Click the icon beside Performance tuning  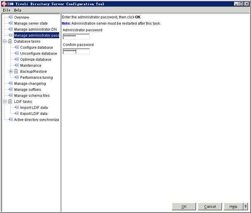17,77
